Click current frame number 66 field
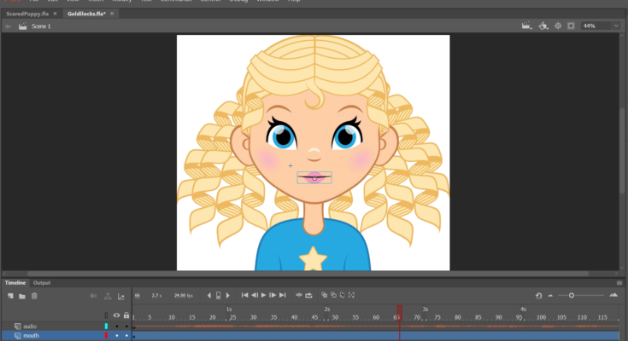This screenshot has height=341, width=628. pos(138,296)
